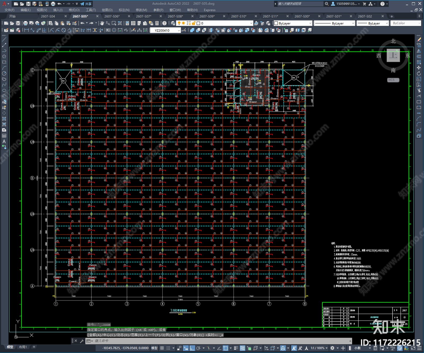Screen dimensions: 424x353
Task: Click the Move tool in right toolbar
Action: [419, 68]
